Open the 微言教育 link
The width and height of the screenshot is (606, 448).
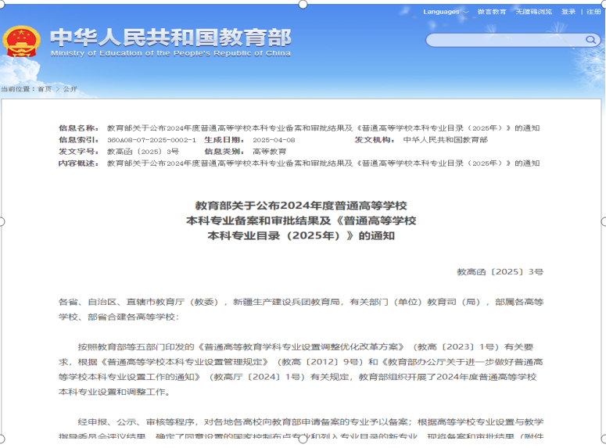pyautogui.click(x=492, y=12)
